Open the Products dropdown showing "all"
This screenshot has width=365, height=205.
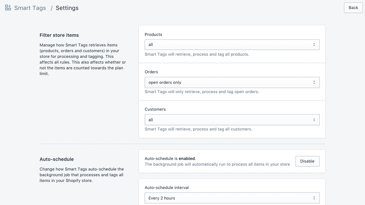(232, 44)
